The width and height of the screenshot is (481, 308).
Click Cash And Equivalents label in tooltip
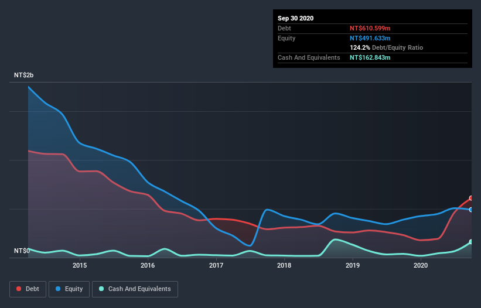click(309, 57)
